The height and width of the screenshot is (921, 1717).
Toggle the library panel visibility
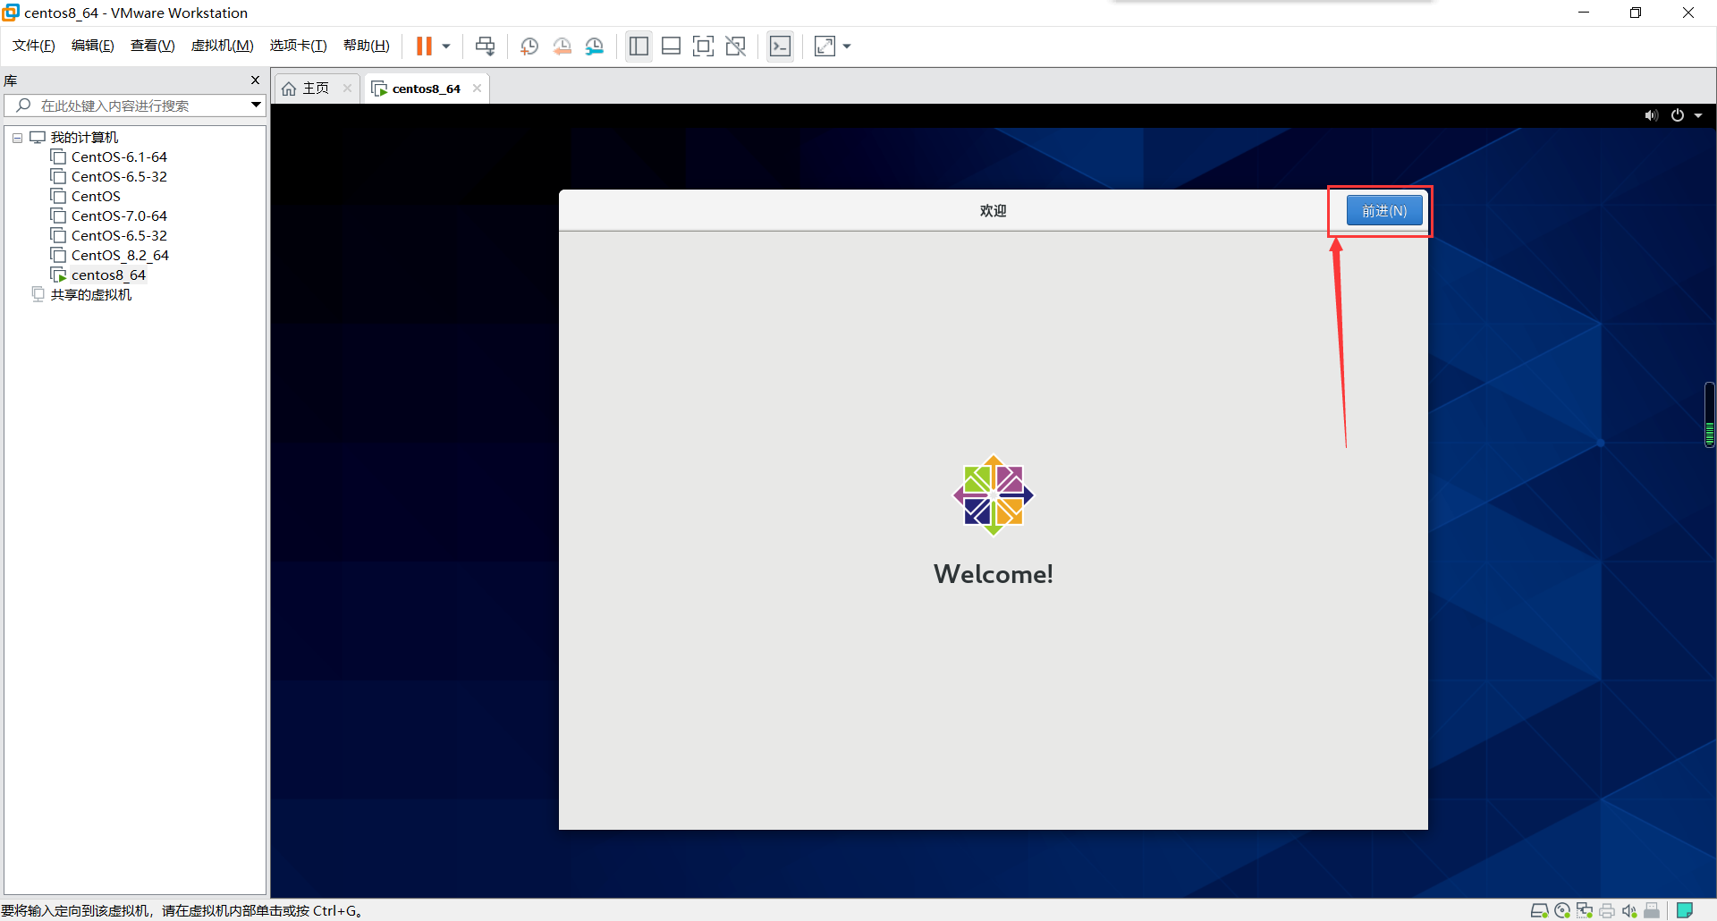(639, 46)
